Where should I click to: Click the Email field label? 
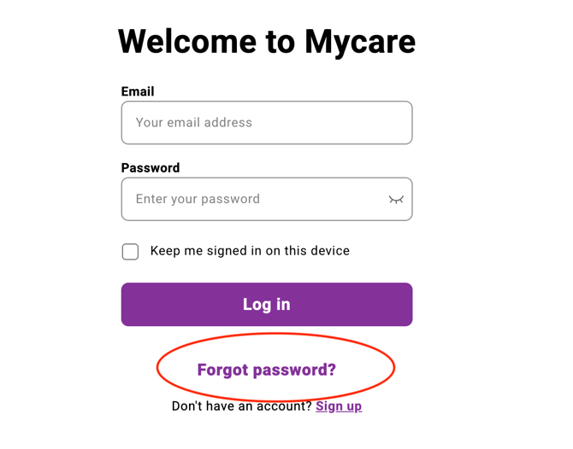coord(138,91)
